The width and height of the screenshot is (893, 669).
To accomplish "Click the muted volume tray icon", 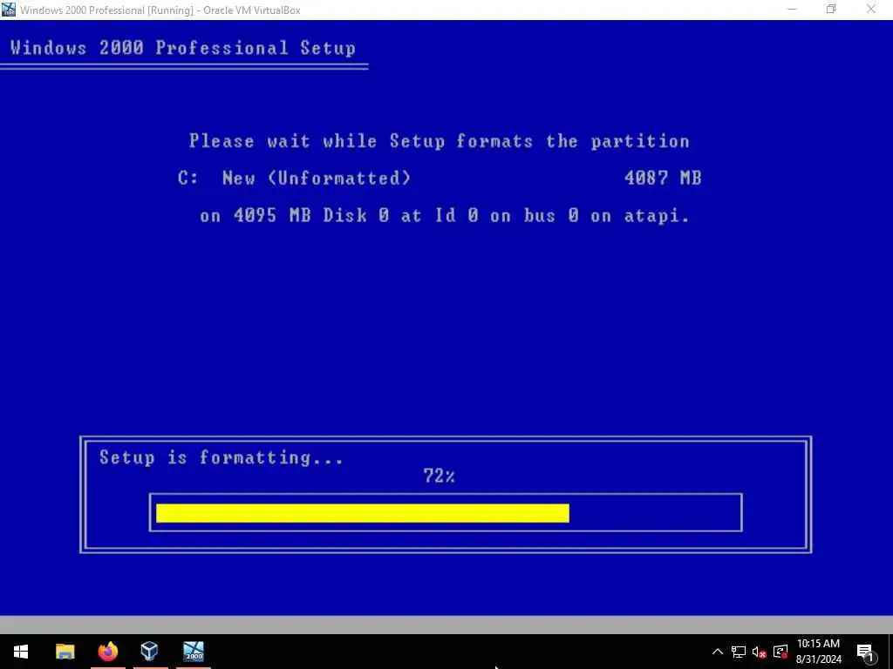I will 760,652.
